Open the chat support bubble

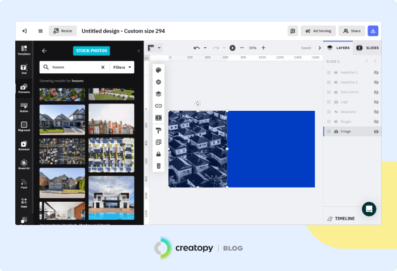pyautogui.click(x=369, y=209)
